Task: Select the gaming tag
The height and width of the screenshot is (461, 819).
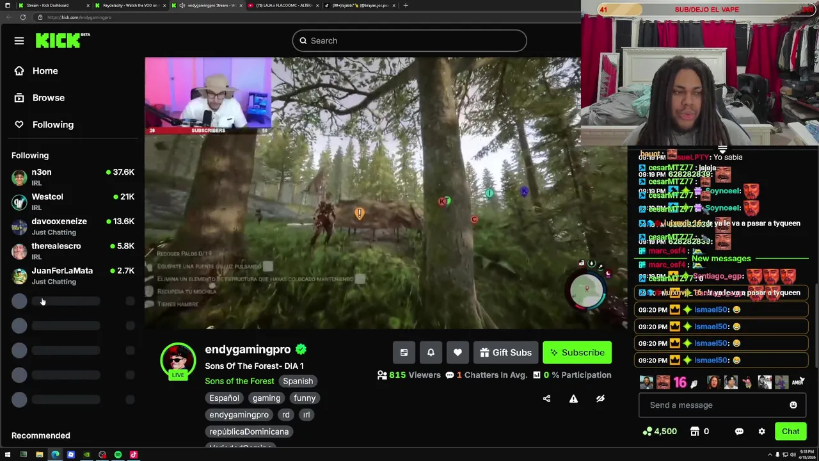Action: coord(266,398)
